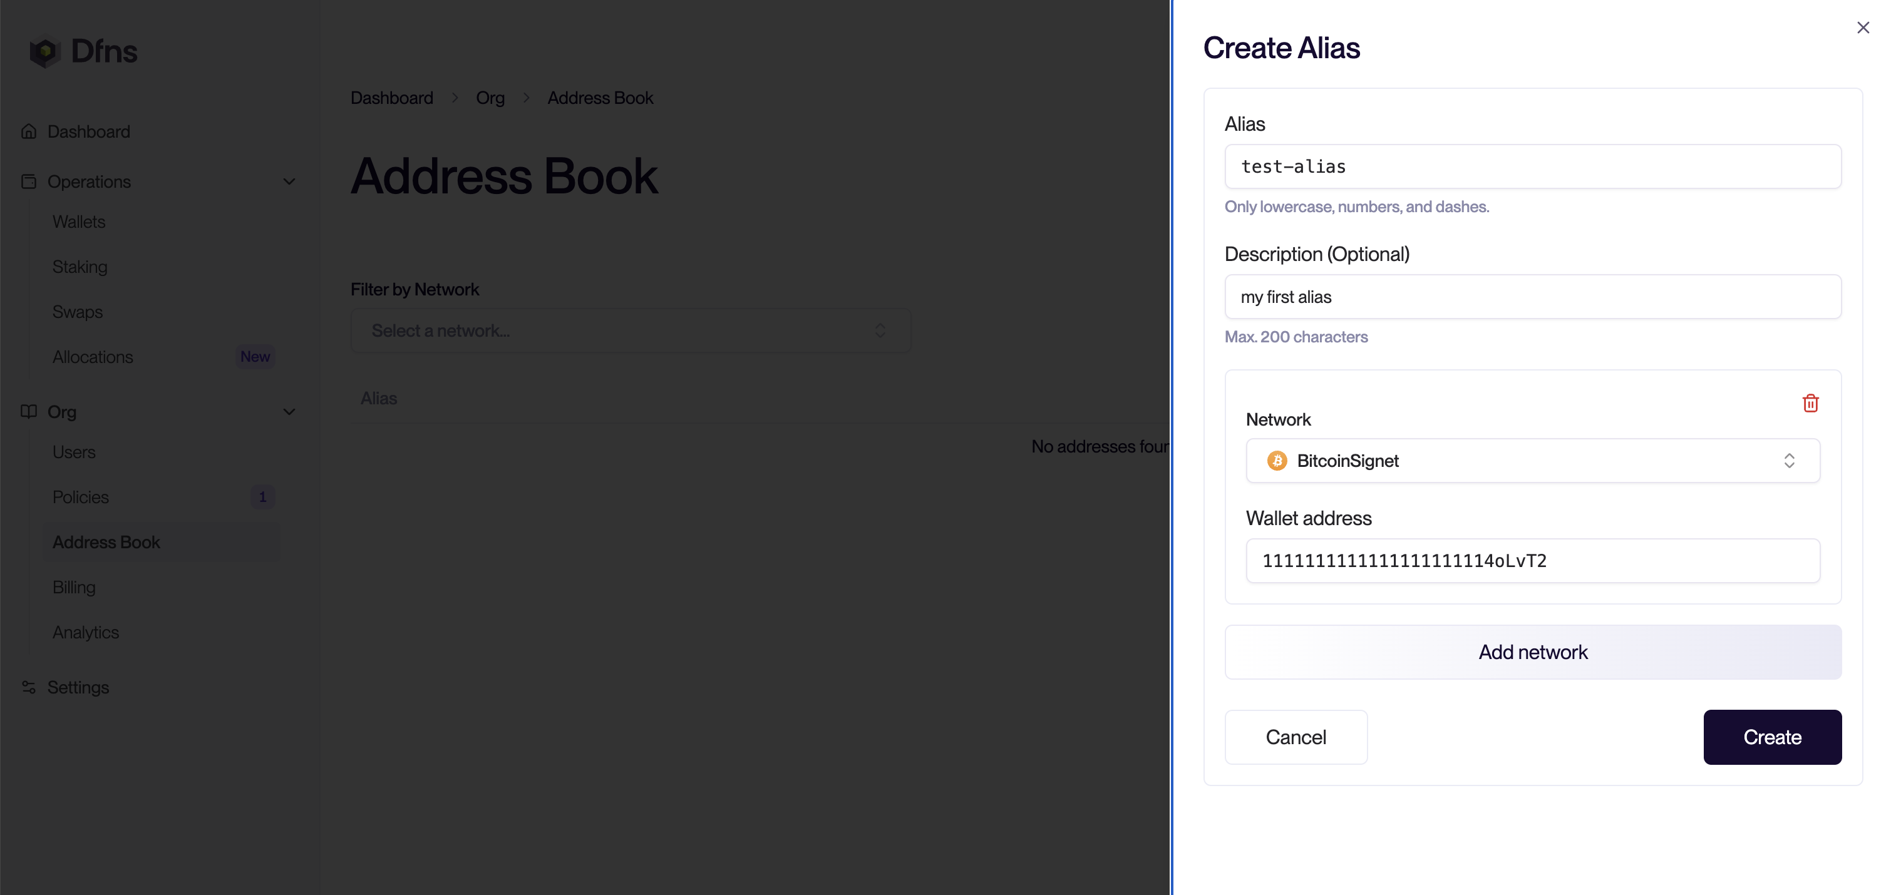Focus the Wallet address input
The image size is (1891, 895).
[x=1532, y=561]
